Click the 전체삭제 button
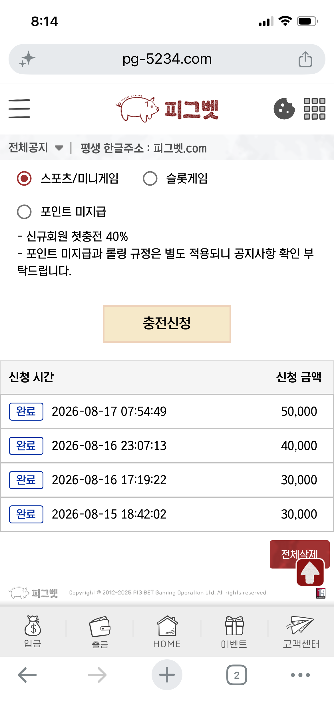The width and height of the screenshot is (334, 723). click(x=299, y=554)
